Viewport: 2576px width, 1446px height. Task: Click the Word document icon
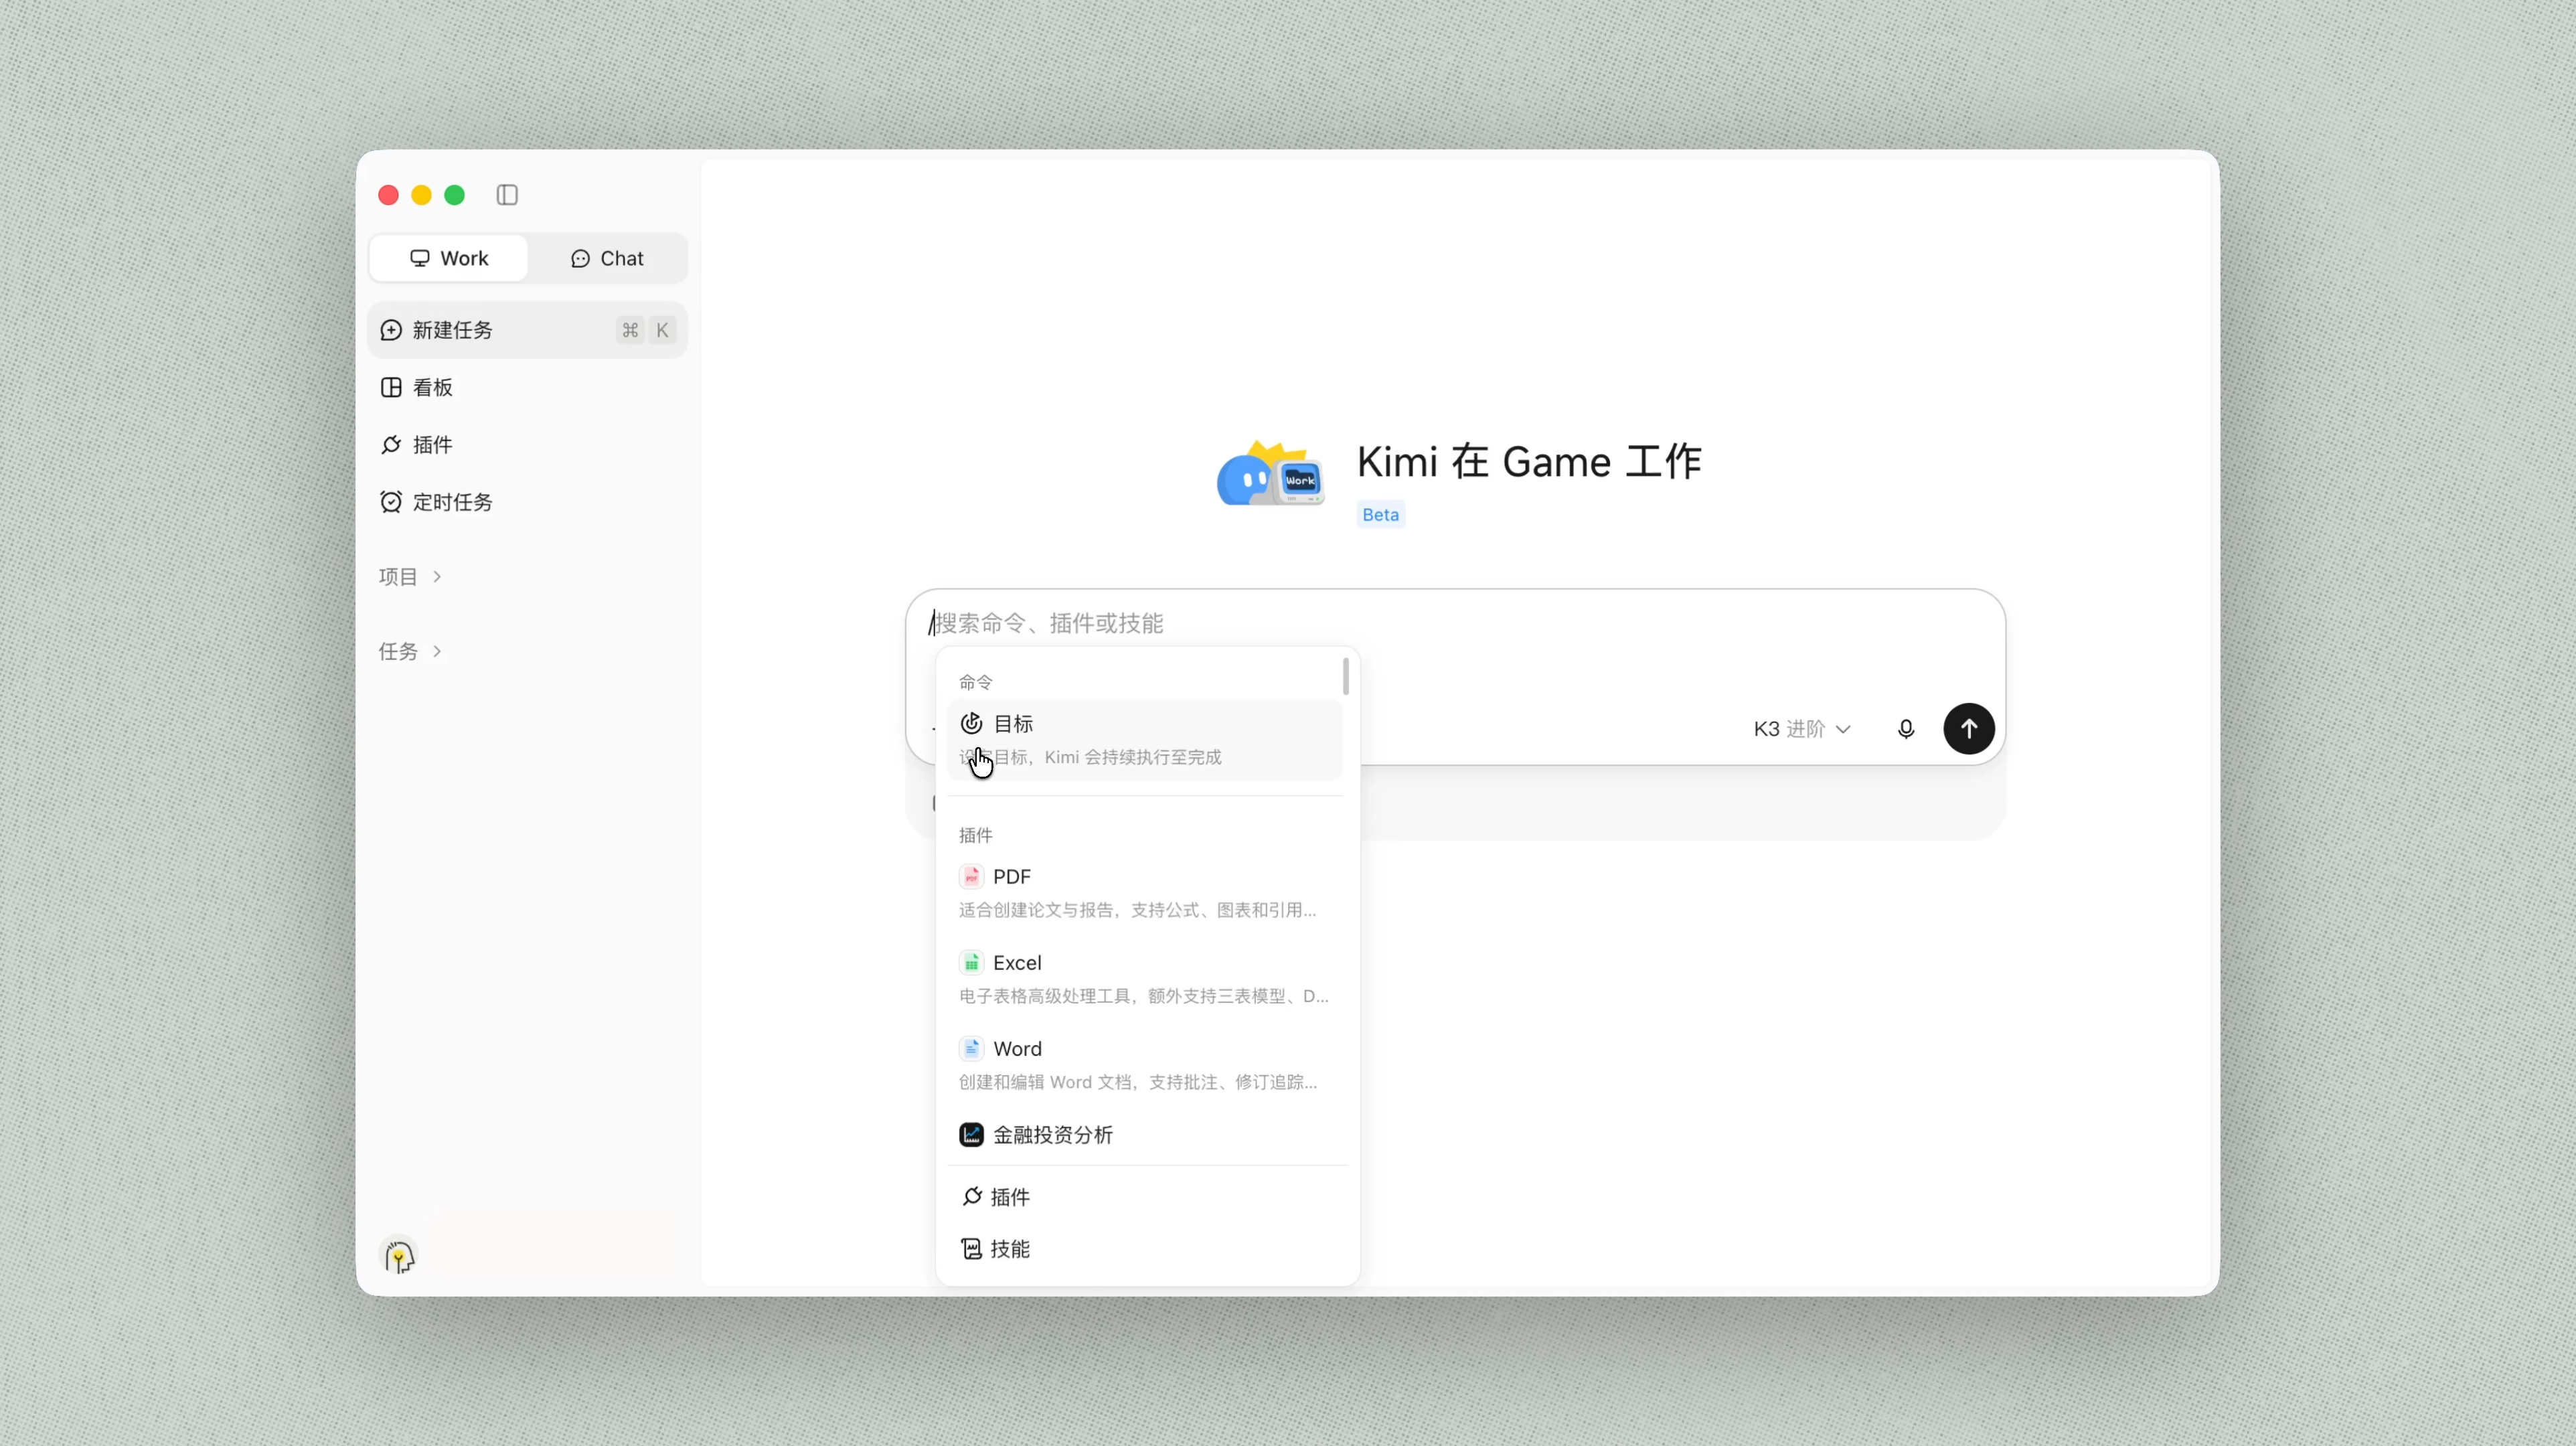tap(971, 1048)
